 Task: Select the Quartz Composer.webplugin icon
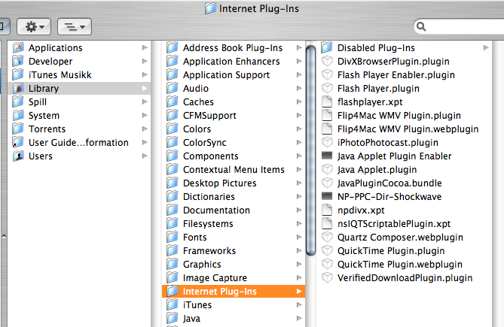pos(327,238)
